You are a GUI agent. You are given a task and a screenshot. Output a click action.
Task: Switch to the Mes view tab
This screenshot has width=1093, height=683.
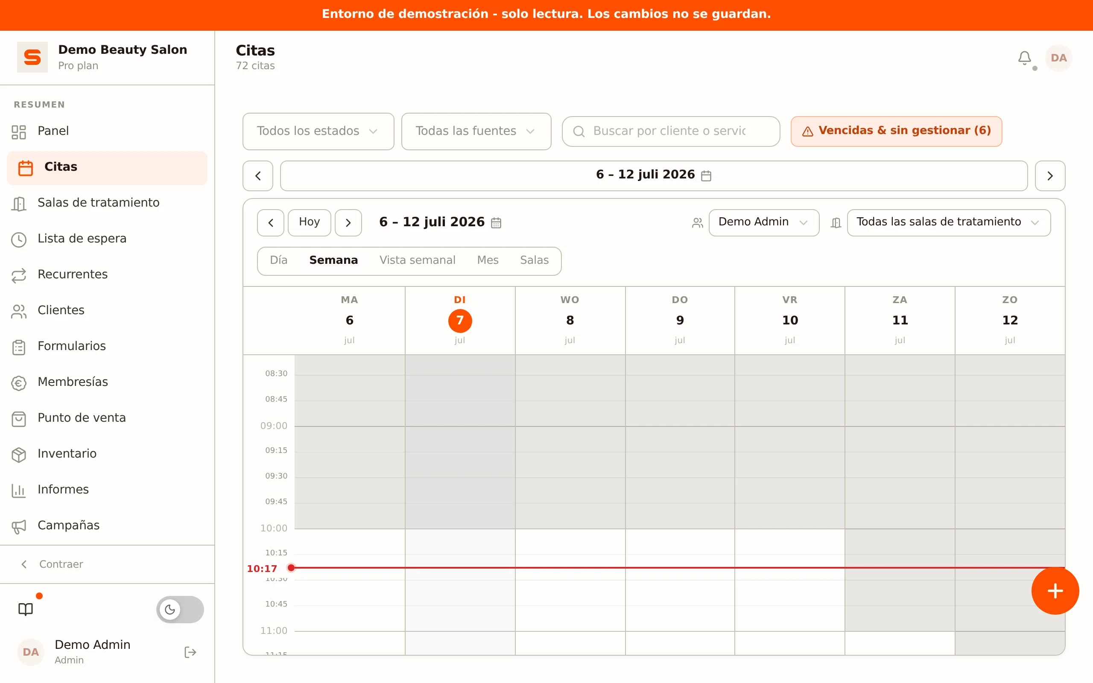click(487, 260)
